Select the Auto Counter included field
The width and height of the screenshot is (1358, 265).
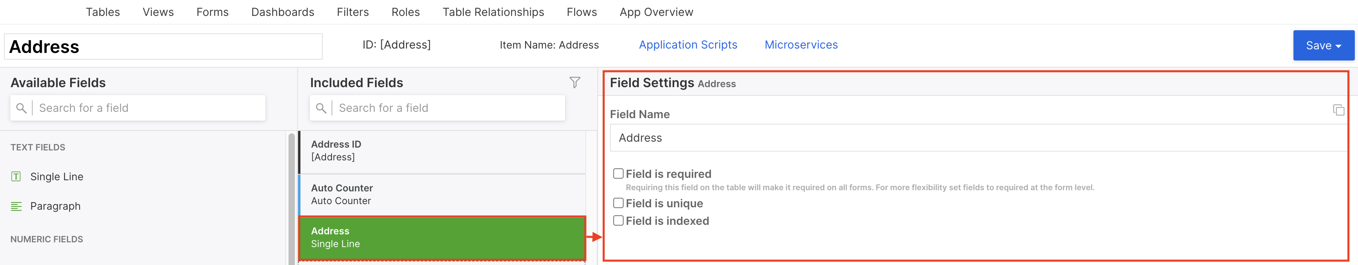(x=442, y=195)
